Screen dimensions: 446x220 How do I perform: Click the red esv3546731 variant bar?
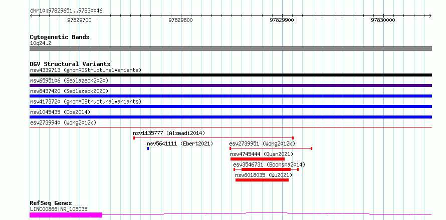pos(266,169)
